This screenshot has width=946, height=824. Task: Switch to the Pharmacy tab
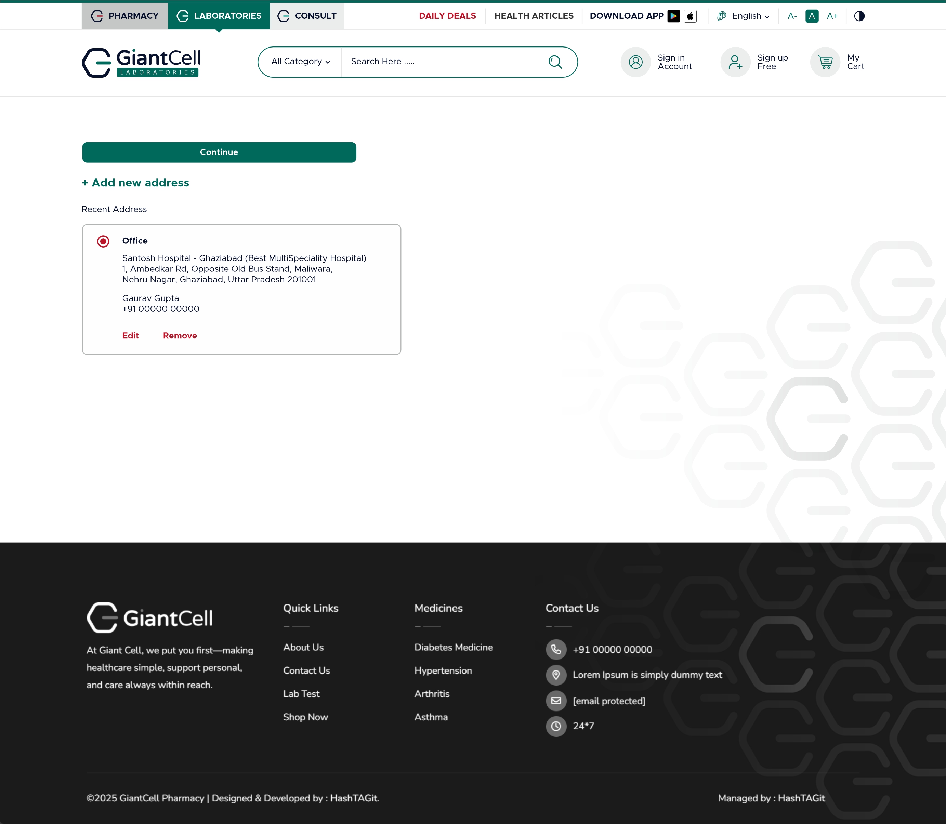[x=124, y=16]
